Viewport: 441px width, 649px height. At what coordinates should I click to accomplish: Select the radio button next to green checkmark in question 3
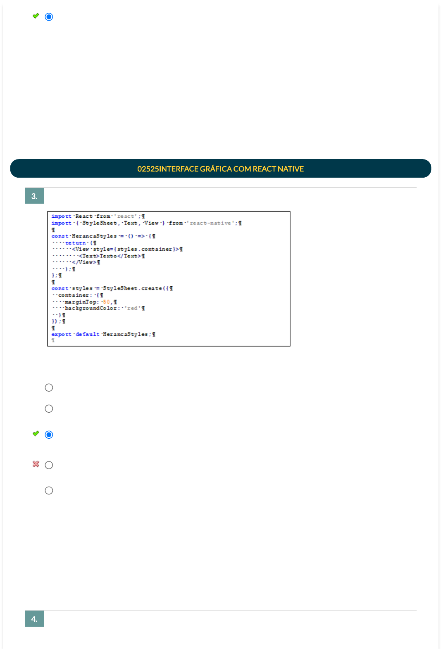pos(49,435)
